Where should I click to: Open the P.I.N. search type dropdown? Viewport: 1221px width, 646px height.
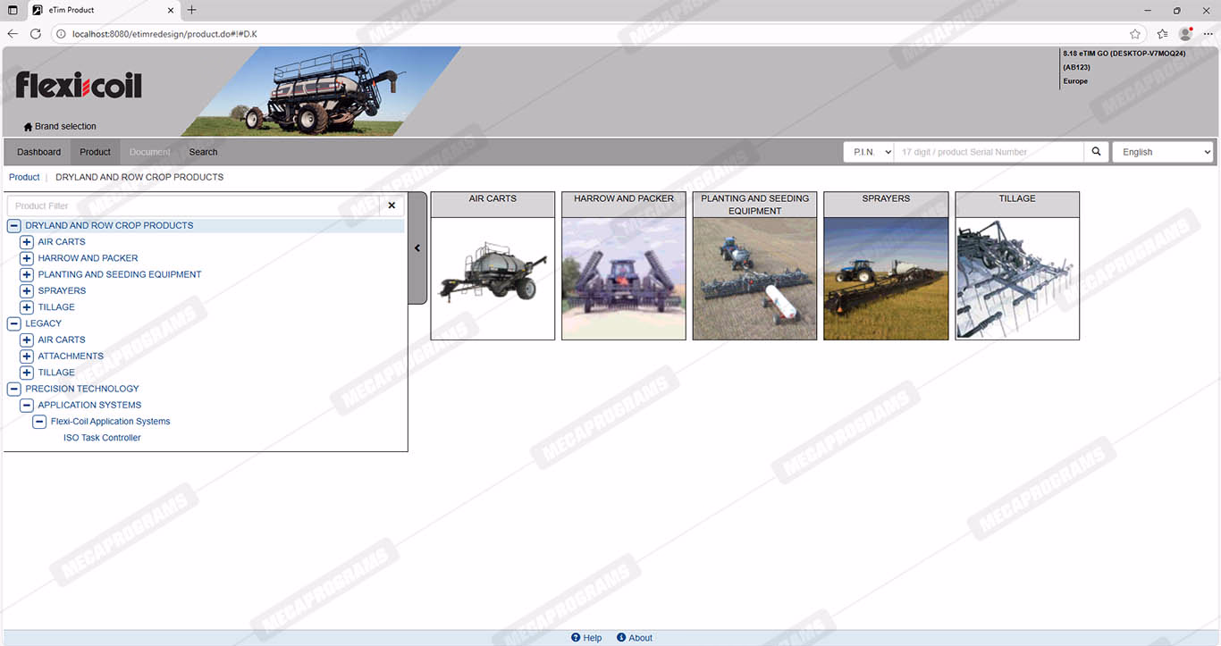pos(869,152)
